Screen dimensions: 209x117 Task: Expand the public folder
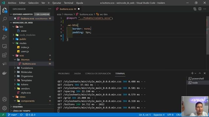pyautogui.click(x=13, y=39)
